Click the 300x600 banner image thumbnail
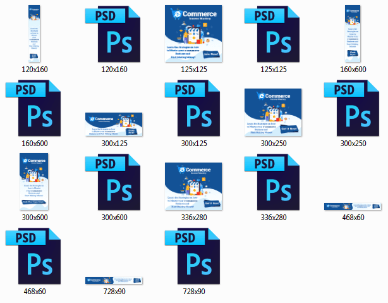The image size is (388, 303). coord(34,182)
